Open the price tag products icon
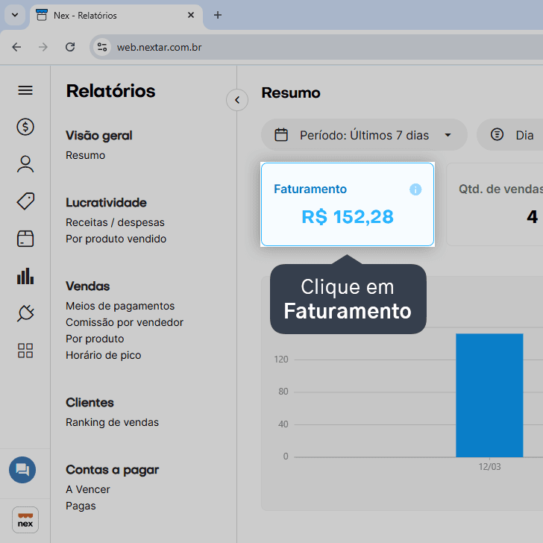 (x=25, y=201)
